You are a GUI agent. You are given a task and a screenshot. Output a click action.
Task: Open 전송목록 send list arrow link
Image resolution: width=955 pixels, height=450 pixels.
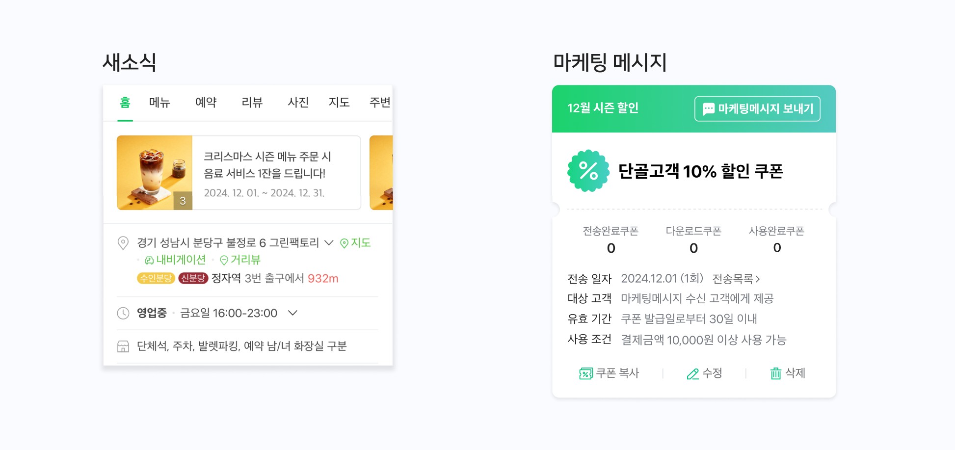(736, 279)
